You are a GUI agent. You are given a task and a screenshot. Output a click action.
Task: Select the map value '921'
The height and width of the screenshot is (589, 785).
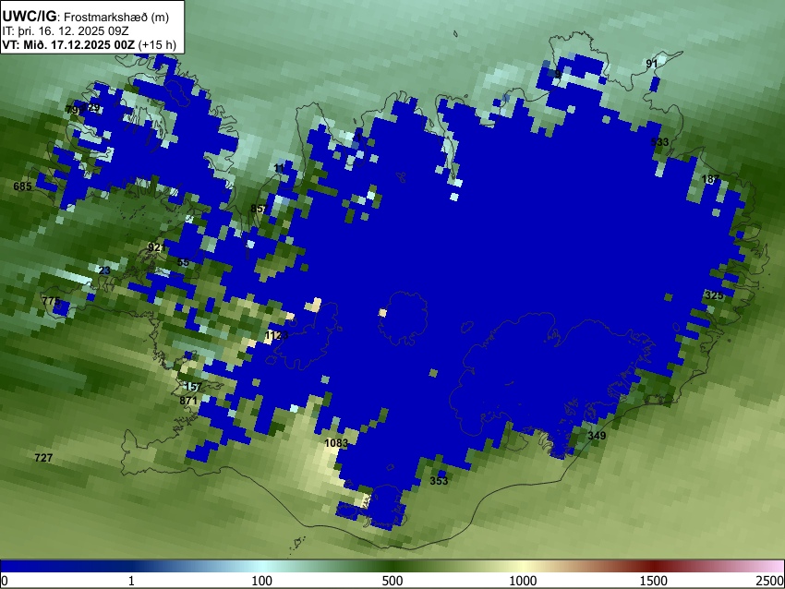(157, 247)
